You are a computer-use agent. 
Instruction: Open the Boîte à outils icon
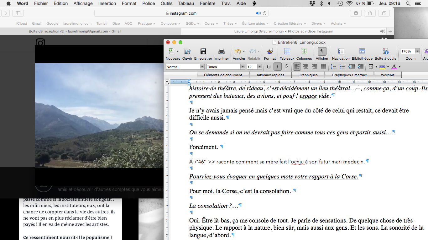pos(385,52)
